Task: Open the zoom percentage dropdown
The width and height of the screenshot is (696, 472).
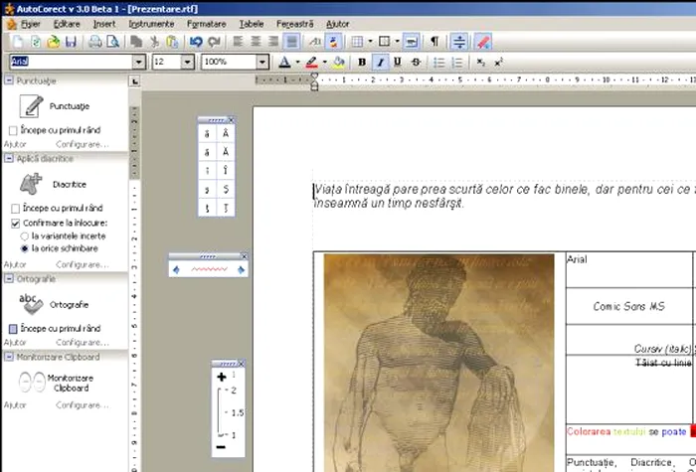Action: pos(262,62)
